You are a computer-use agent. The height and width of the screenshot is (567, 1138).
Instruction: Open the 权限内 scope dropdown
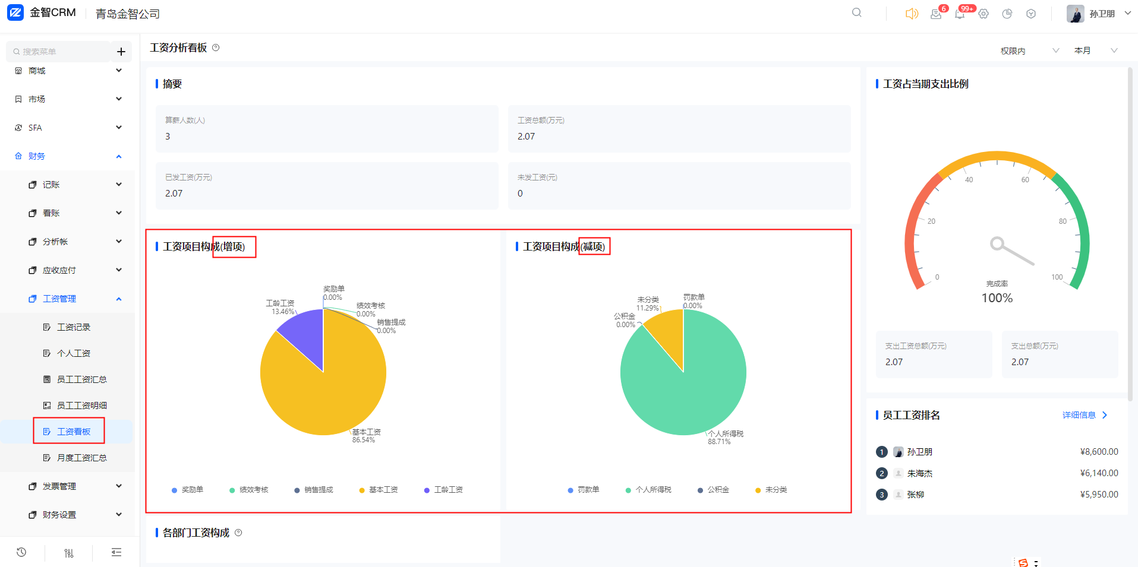[x=1030, y=51]
